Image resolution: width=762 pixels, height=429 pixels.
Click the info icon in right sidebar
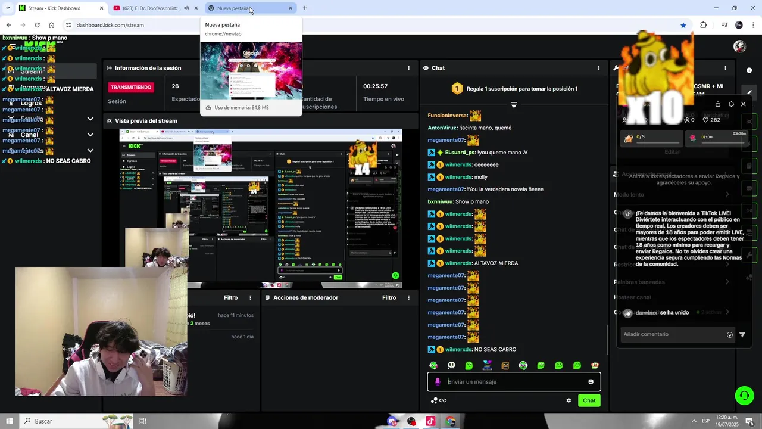(749, 70)
